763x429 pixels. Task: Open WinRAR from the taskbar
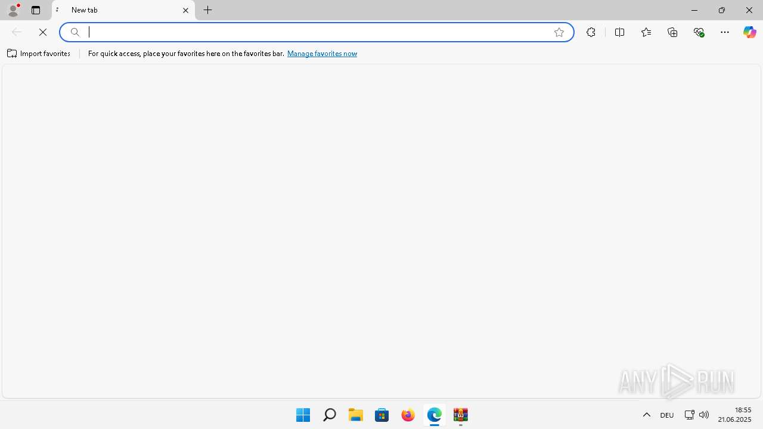tap(461, 415)
